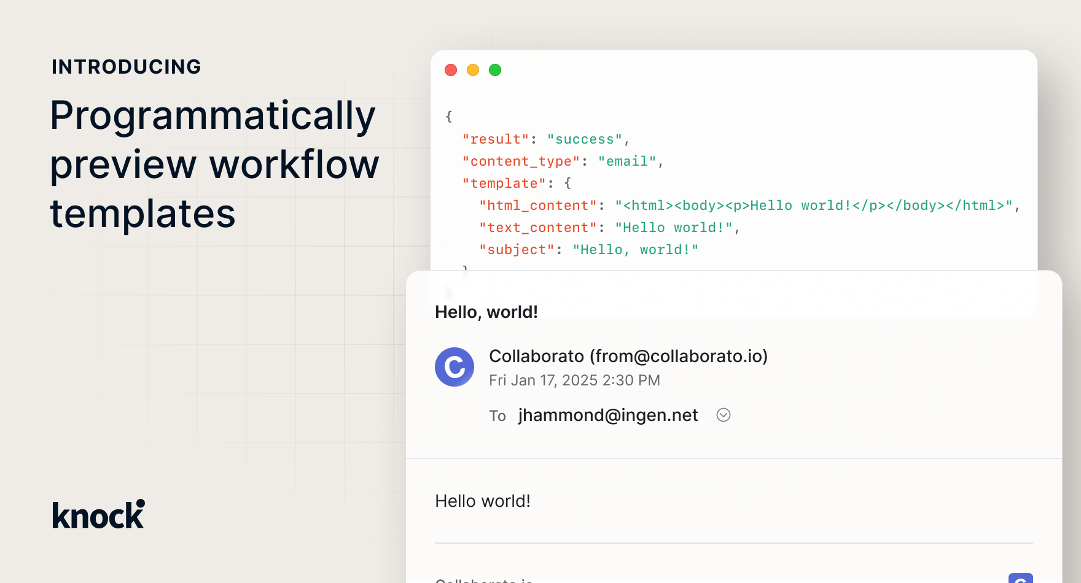Select the recipient address jhammond@ingen.net
Screen dimensions: 1081x583
(x=607, y=415)
